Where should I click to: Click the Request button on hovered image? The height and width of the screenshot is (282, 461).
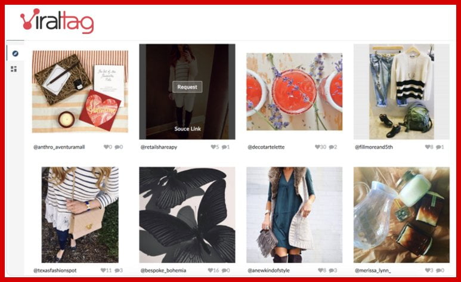point(187,87)
